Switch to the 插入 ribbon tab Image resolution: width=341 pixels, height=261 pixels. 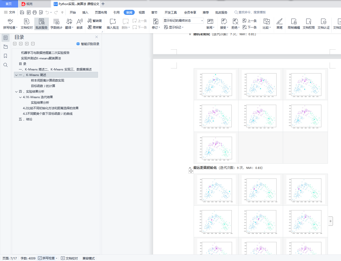point(85,12)
